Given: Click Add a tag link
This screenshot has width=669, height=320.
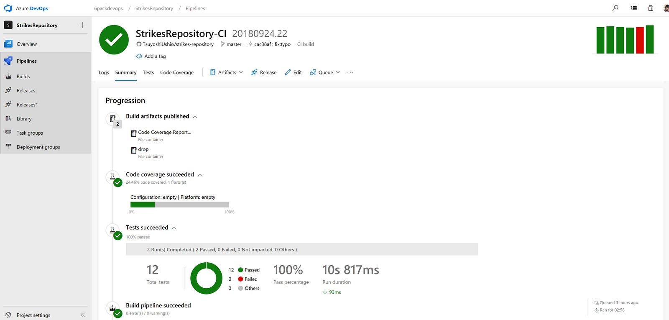Looking at the screenshot, I should coord(155,56).
